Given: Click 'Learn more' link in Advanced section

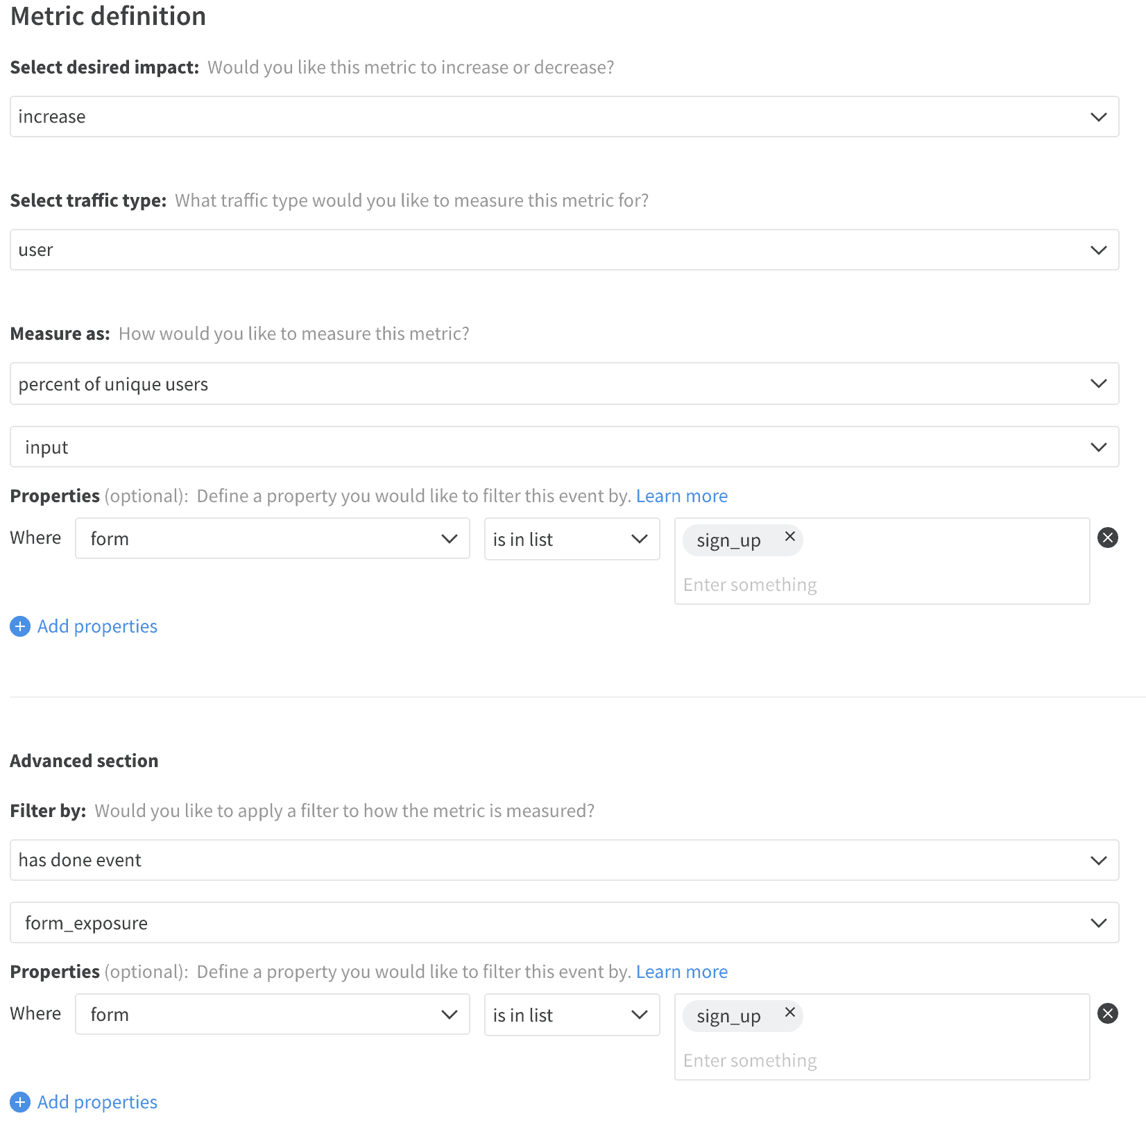Looking at the screenshot, I should pos(682,972).
